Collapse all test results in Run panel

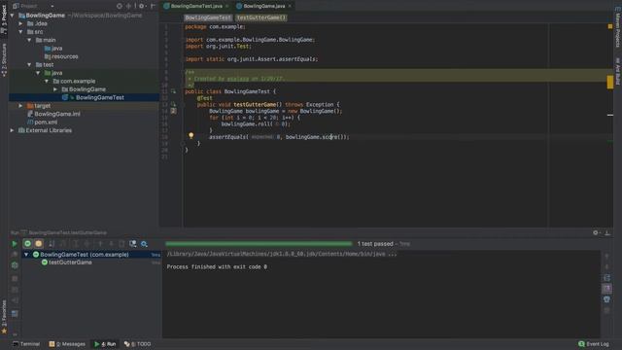(86, 244)
